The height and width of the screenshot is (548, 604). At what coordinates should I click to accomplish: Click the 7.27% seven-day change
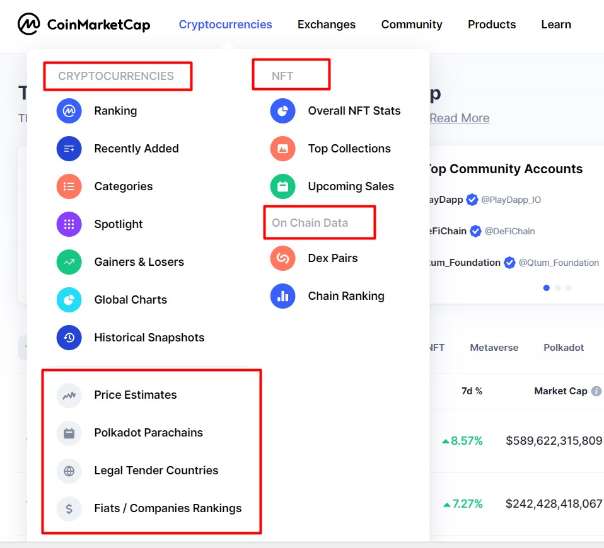(x=463, y=504)
